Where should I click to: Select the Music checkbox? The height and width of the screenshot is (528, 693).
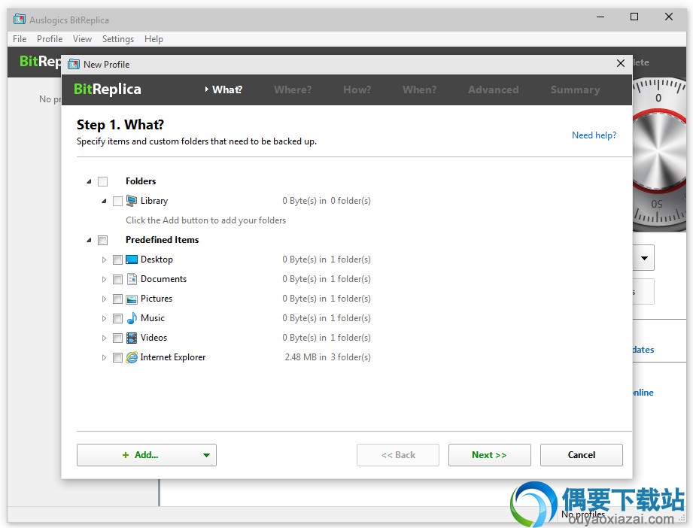point(117,318)
